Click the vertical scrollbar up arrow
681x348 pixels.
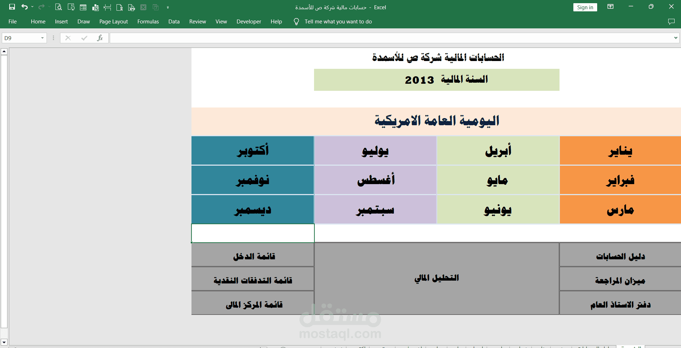tap(4, 51)
